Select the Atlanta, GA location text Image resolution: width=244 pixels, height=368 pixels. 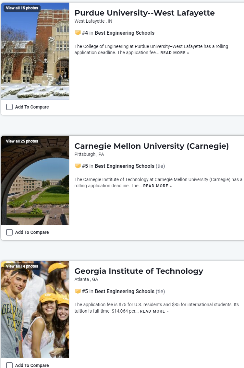86,279
